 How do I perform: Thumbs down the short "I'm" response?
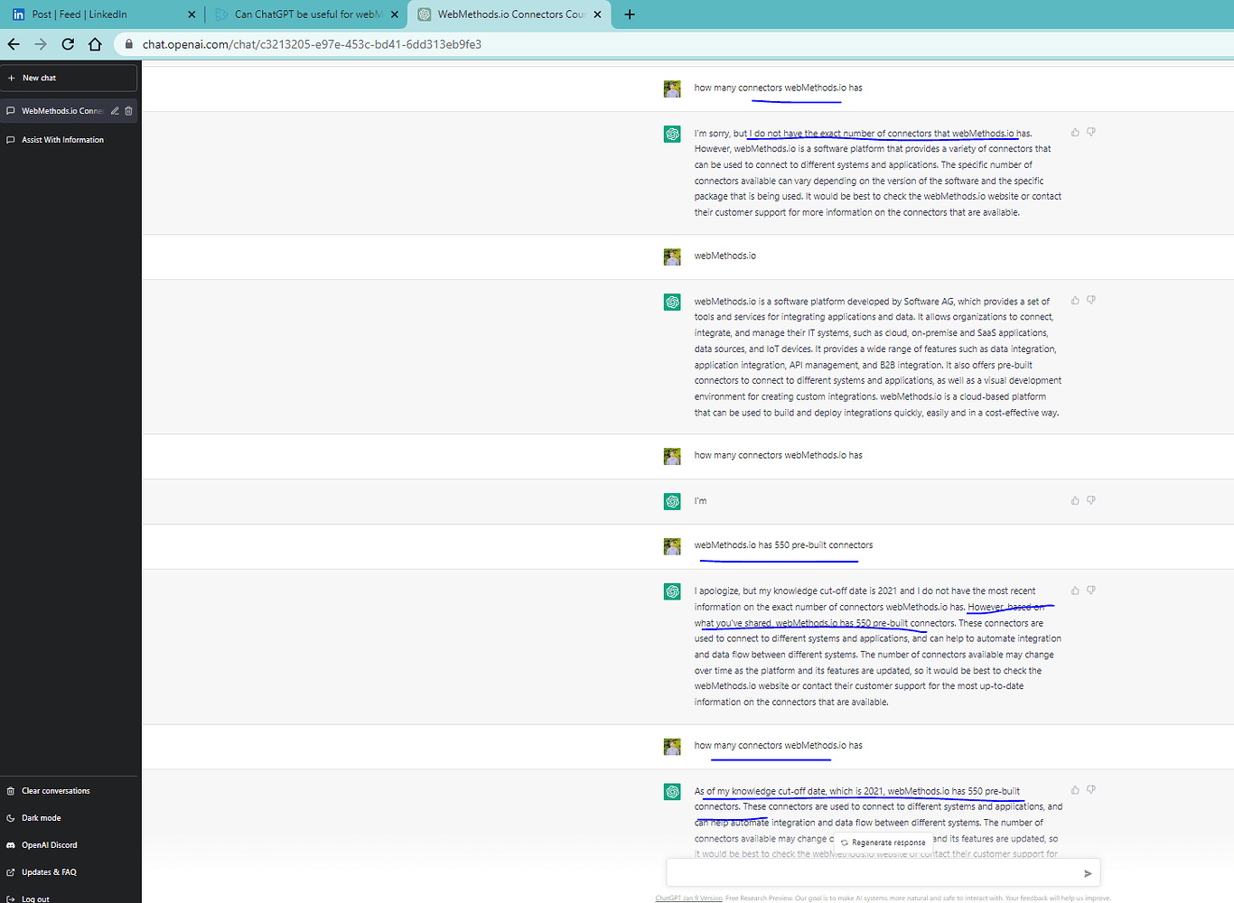[x=1091, y=500]
